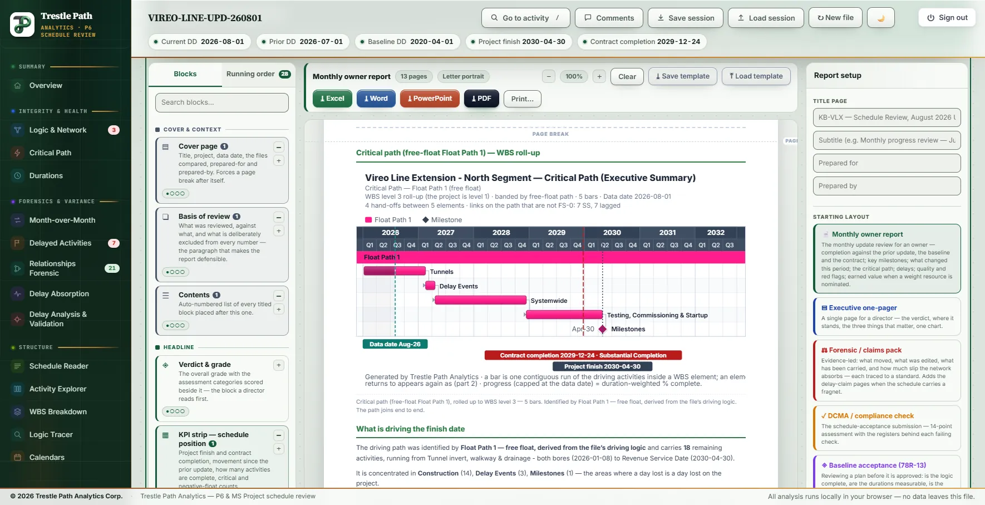The width and height of the screenshot is (985, 505).
Task: Click the Trestle Path logo
Action: coord(22,24)
